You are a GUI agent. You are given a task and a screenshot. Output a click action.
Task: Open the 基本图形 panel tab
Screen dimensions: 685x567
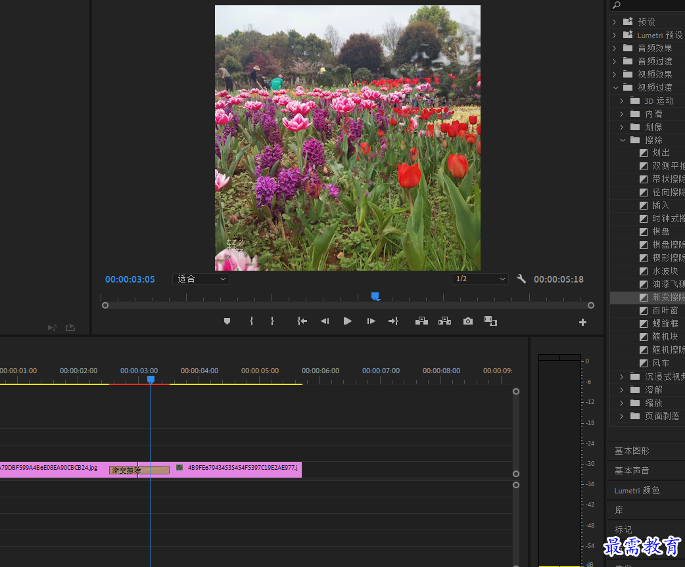[632, 451]
